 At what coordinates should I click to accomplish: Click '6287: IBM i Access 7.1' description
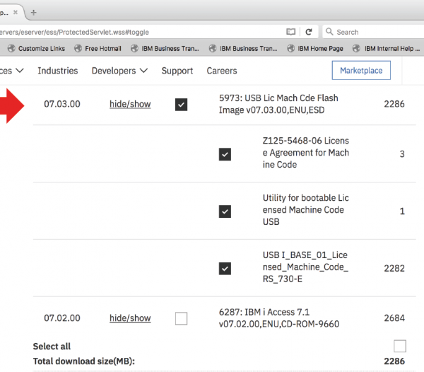279,318
